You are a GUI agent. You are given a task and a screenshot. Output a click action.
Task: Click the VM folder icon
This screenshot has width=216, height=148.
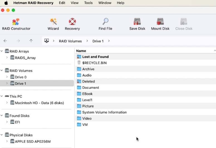click(79, 125)
